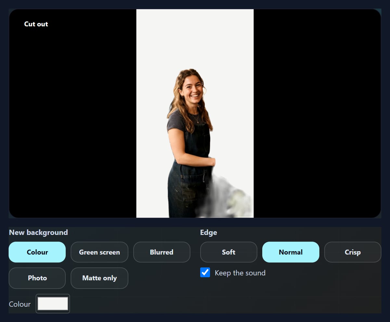Set edge style to Soft
Viewport: 390px width, 322px height.
click(x=228, y=252)
